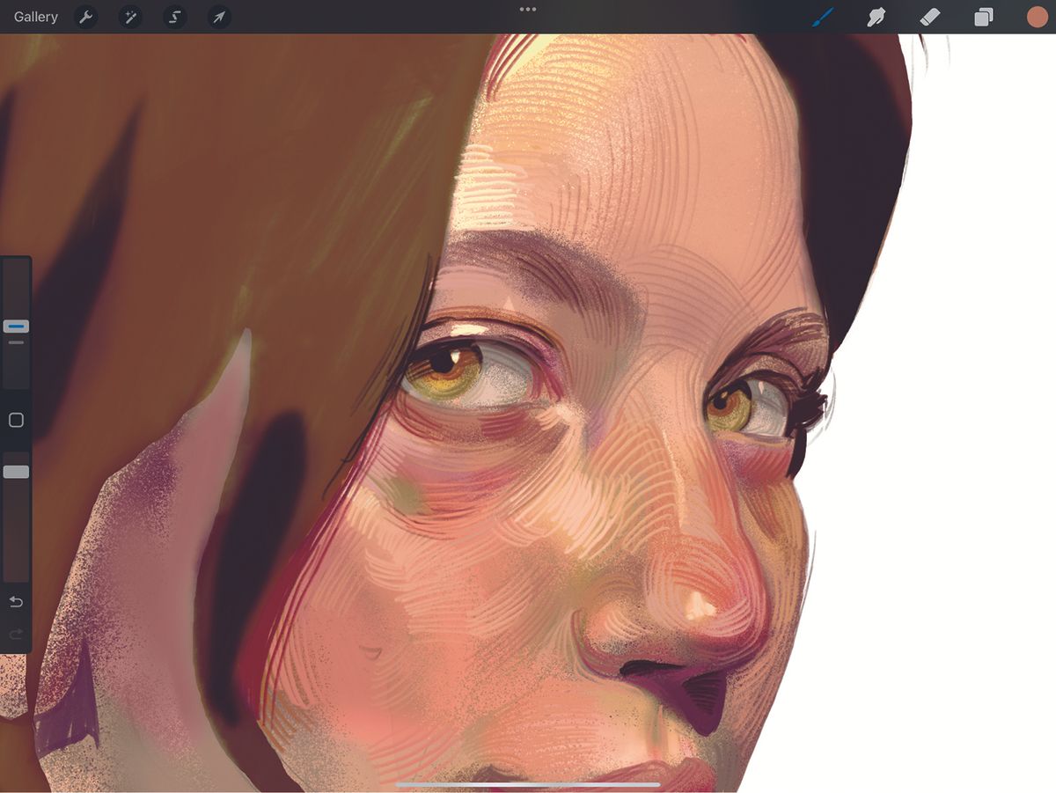Adjust the brush size slider
The width and height of the screenshot is (1056, 793).
click(15, 326)
